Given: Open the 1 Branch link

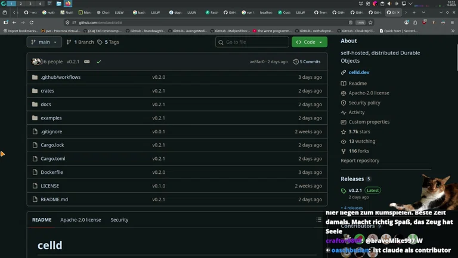Looking at the screenshot, I should (81, 42).
